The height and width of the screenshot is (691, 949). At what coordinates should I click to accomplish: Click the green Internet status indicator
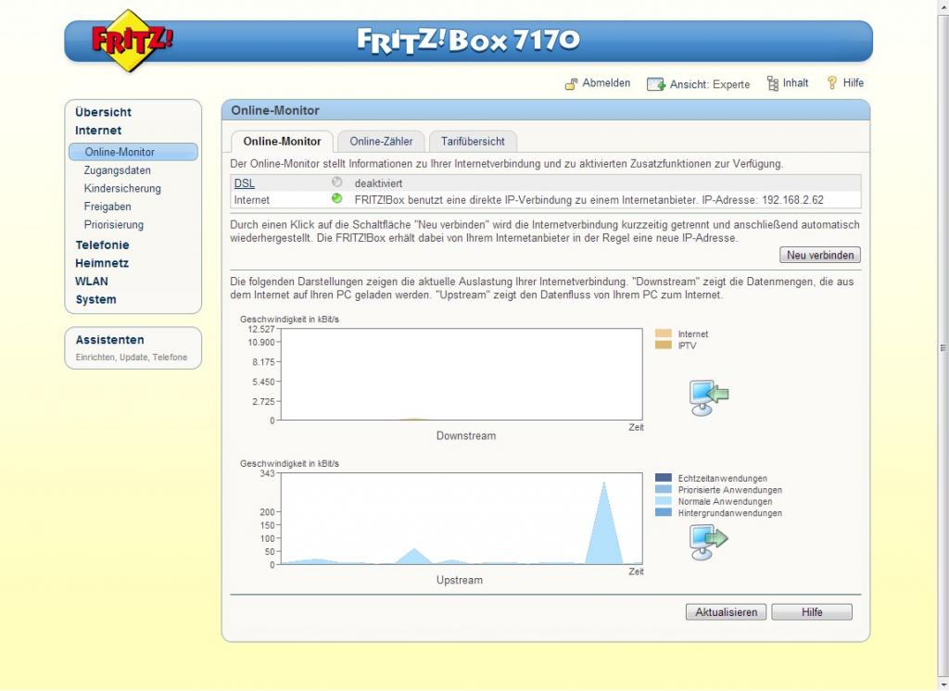coord(337,198)
